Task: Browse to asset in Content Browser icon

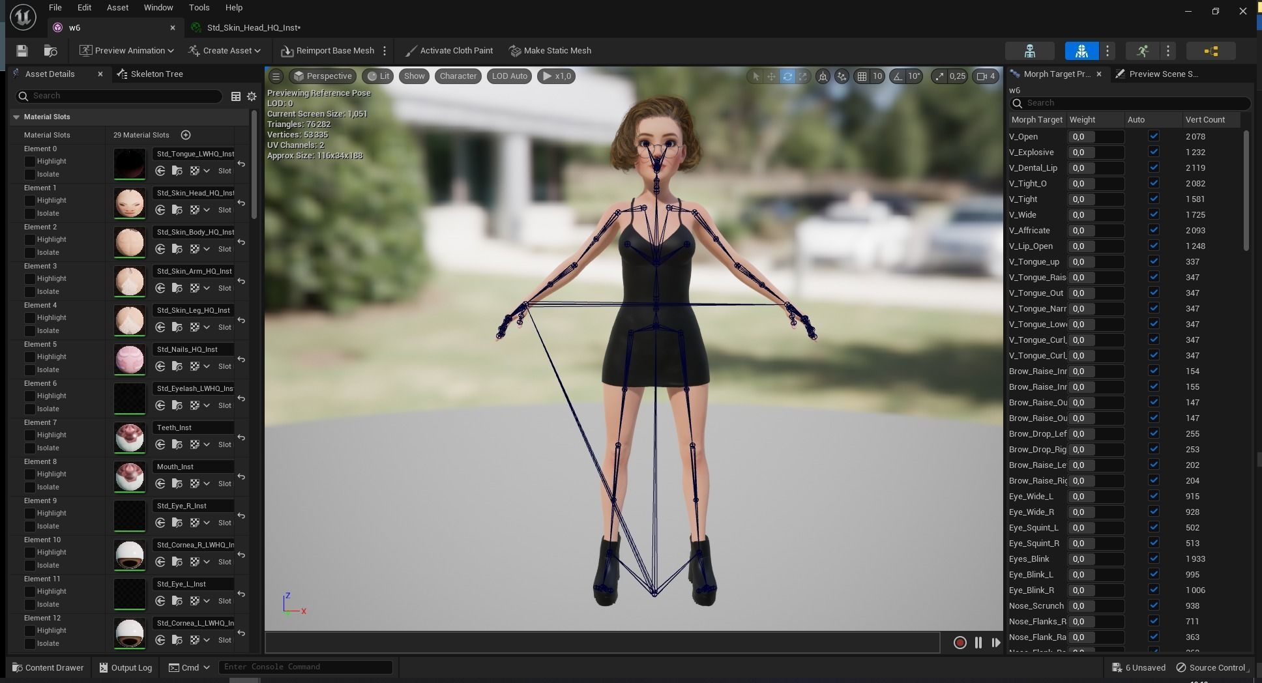Action: 50,51
